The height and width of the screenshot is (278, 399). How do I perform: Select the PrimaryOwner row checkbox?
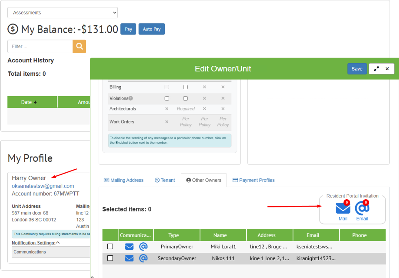(110, 246)
